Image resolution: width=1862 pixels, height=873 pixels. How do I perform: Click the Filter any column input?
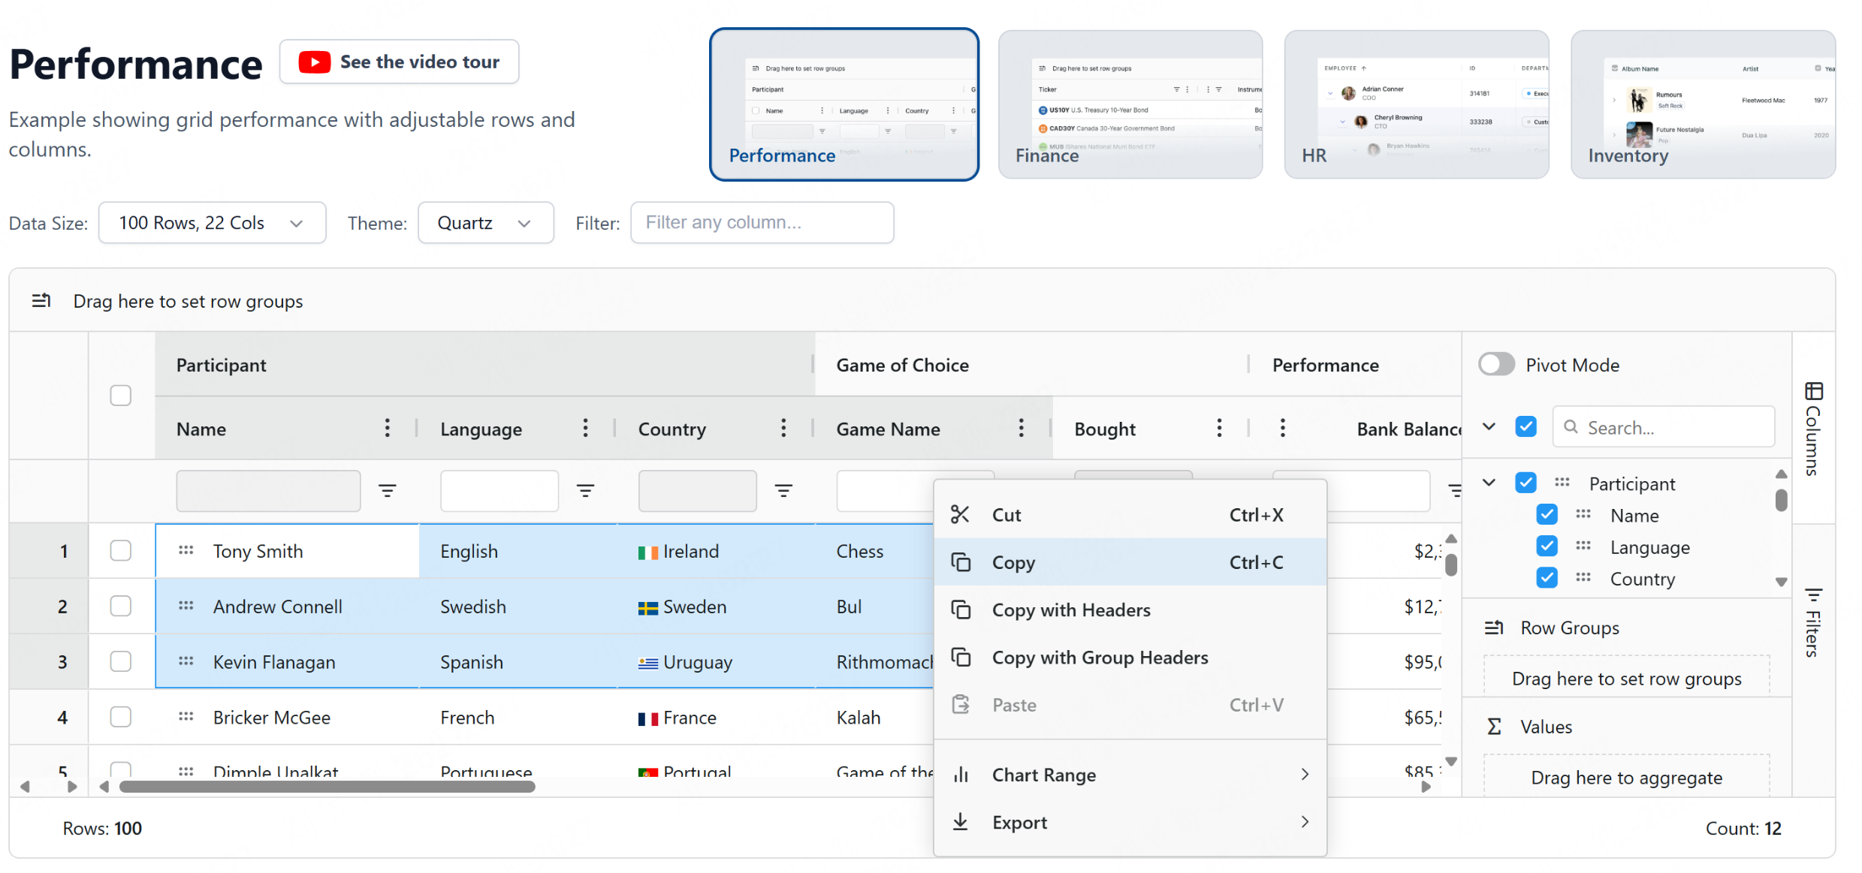pyautogui.click(x=762, y=223)
